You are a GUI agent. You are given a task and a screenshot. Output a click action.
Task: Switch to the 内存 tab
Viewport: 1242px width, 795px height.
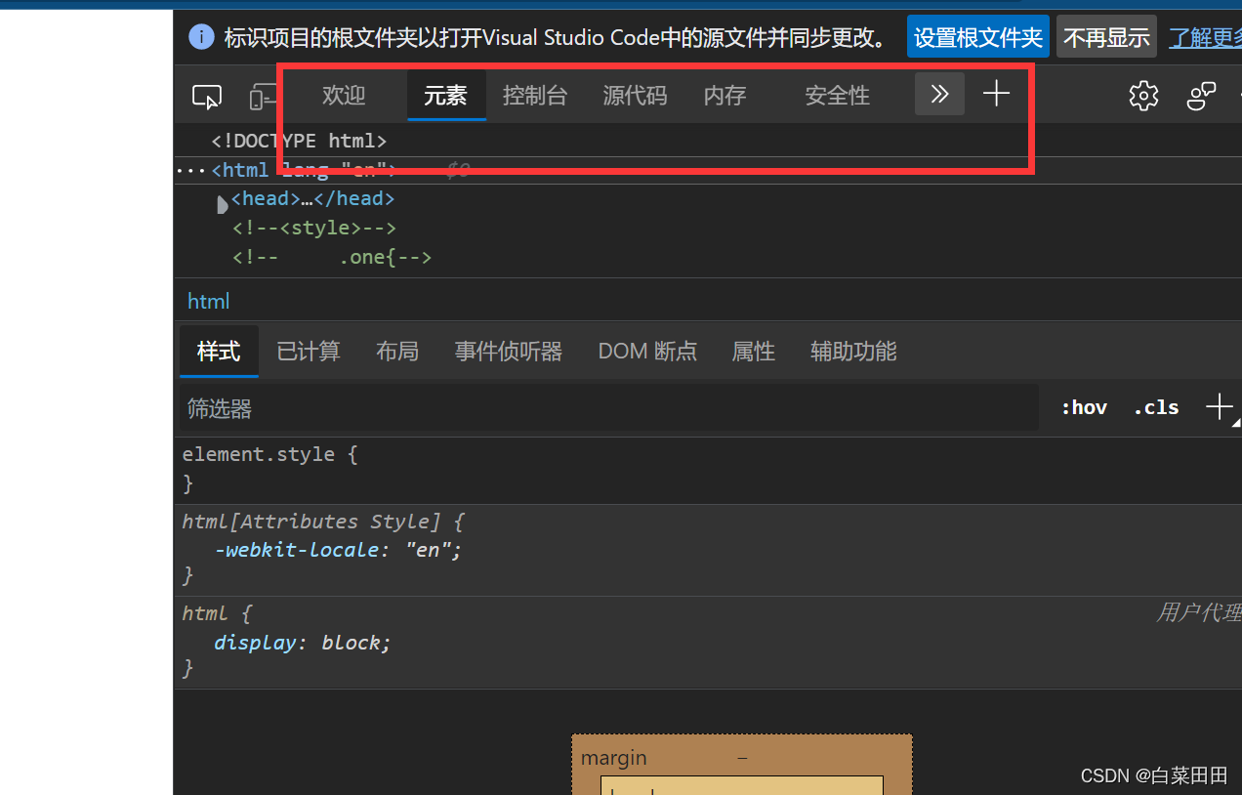coord(724,95)
